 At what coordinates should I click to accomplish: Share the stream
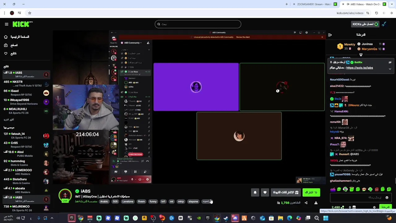306,203
